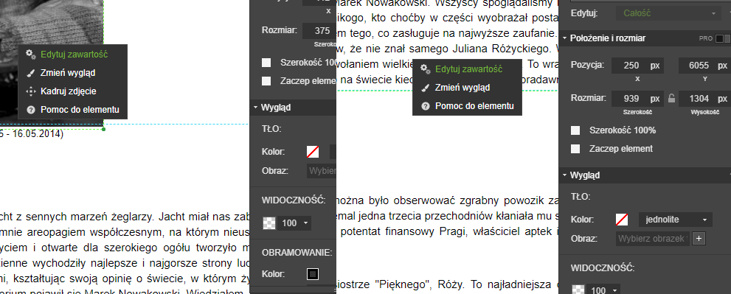This screenshot has height=294, width=731.
Task: Click brush icon in menu containing Kadruj zdjęcie
Action: click(31, 73)
